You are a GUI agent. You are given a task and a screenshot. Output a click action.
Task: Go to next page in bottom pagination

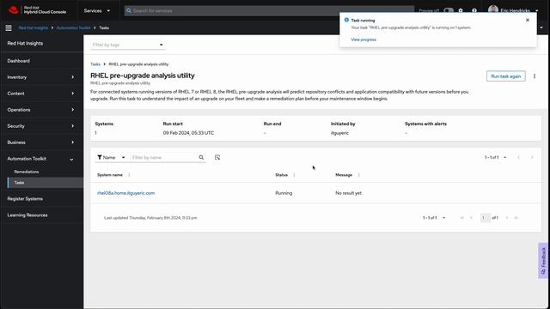[506, 218]
